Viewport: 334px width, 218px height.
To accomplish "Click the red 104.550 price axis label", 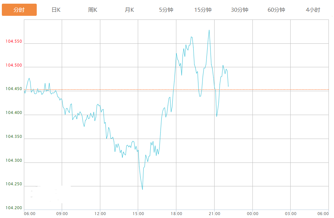I will (14, 42).
